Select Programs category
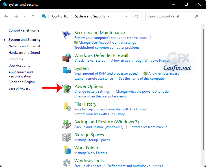206x167 pixels. click(16, 59)
